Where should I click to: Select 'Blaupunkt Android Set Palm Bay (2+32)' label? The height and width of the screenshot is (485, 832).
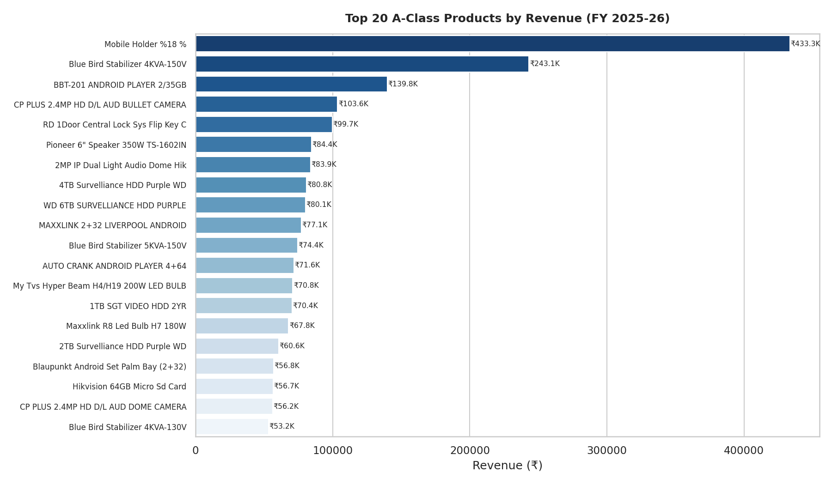pyautogui.click(x=110, y=367)
